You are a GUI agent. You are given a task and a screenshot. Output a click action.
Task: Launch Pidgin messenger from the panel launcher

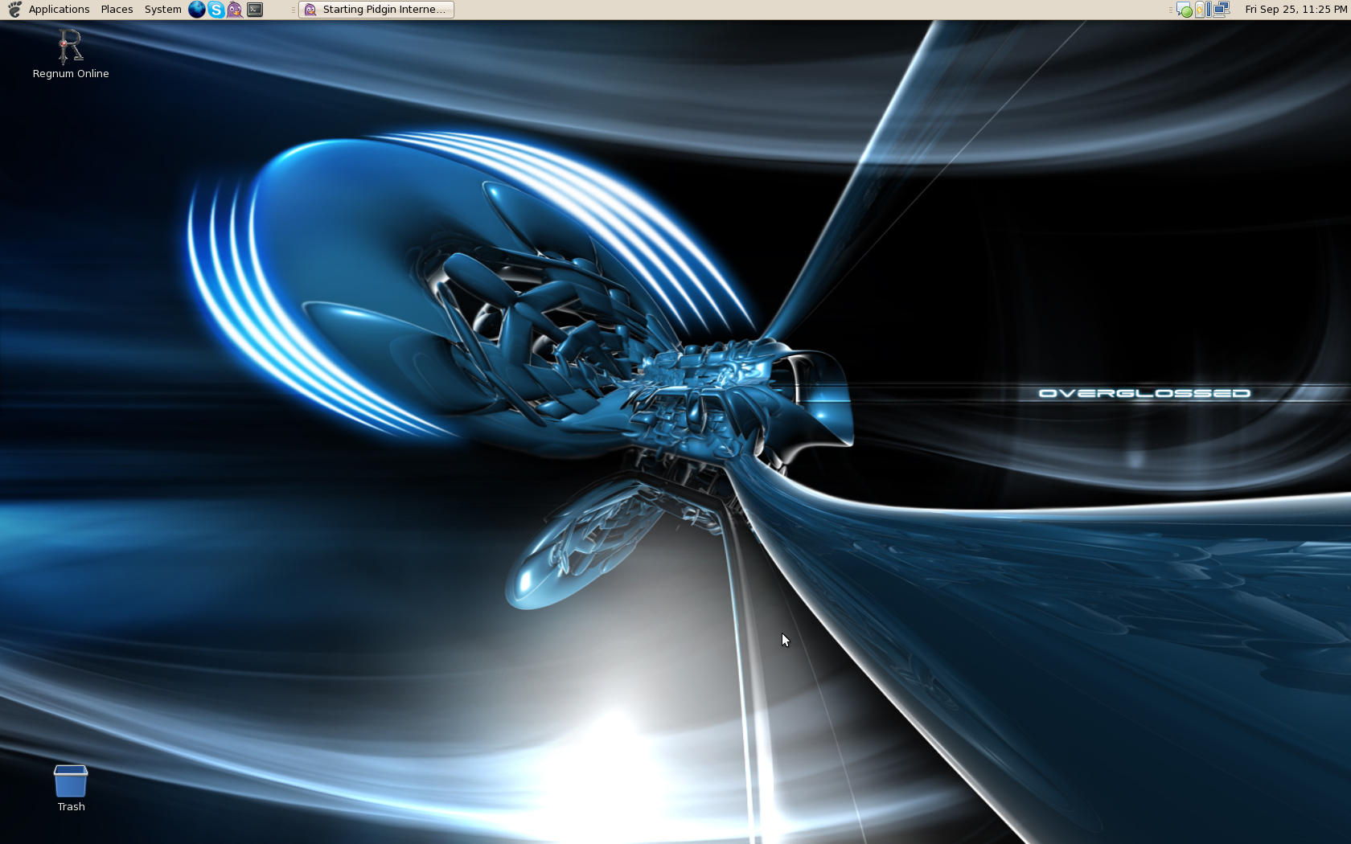tap(235, 10)
